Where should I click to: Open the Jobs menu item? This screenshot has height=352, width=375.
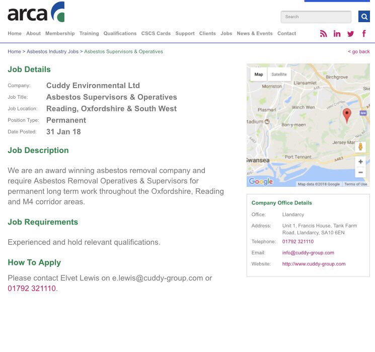pyautogui.click(x=226, y=34)
